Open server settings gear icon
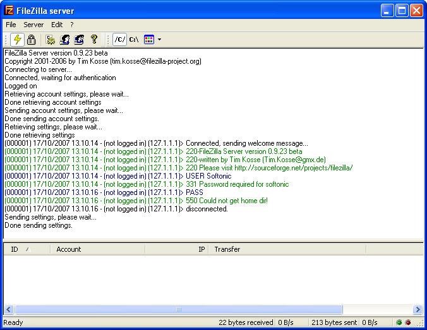This screenshot has height=330, width=427. (x=51, y=39)
